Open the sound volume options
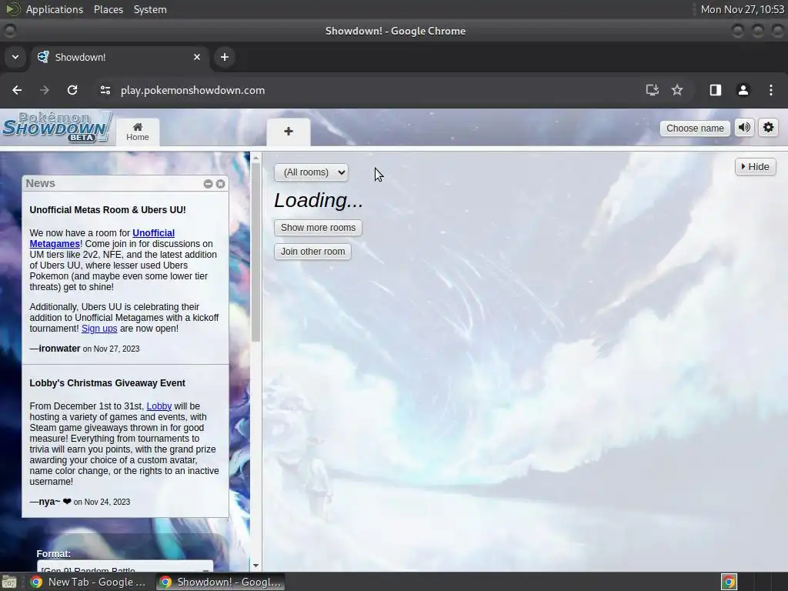The image size is (788, 591). tap(744, 128)
